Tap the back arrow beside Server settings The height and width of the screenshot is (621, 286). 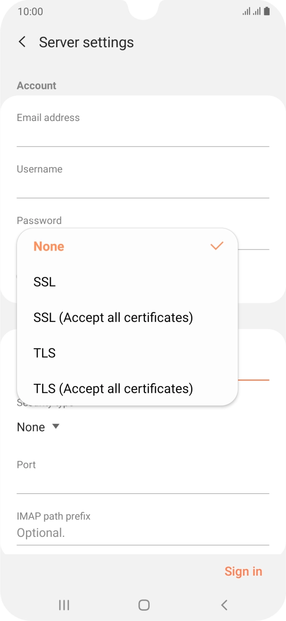pos(22,42)
